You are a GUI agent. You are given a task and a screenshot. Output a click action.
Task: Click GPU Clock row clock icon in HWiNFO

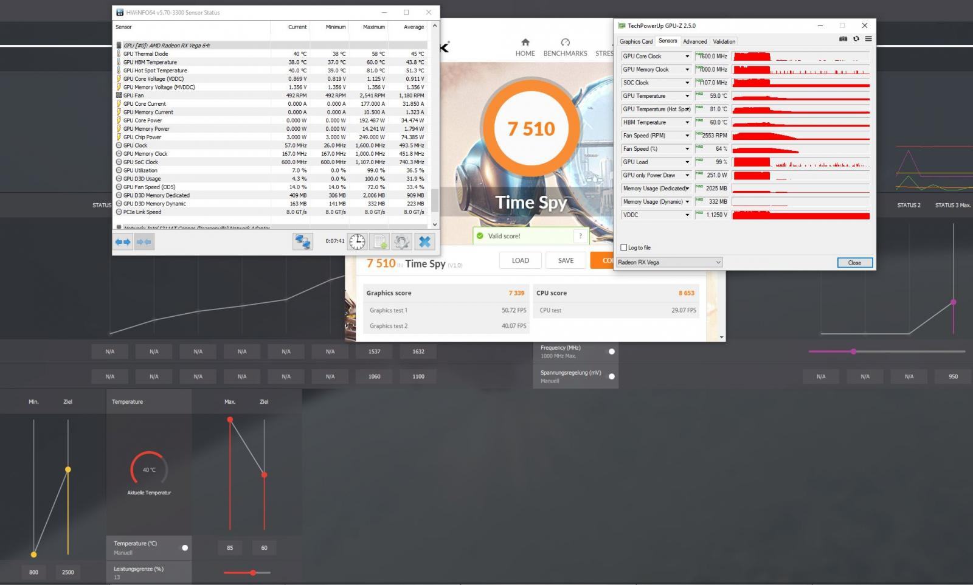click(119, 145)
